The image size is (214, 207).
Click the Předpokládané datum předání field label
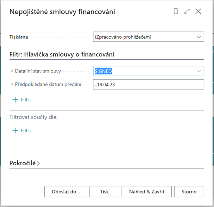tap(48, 84)
